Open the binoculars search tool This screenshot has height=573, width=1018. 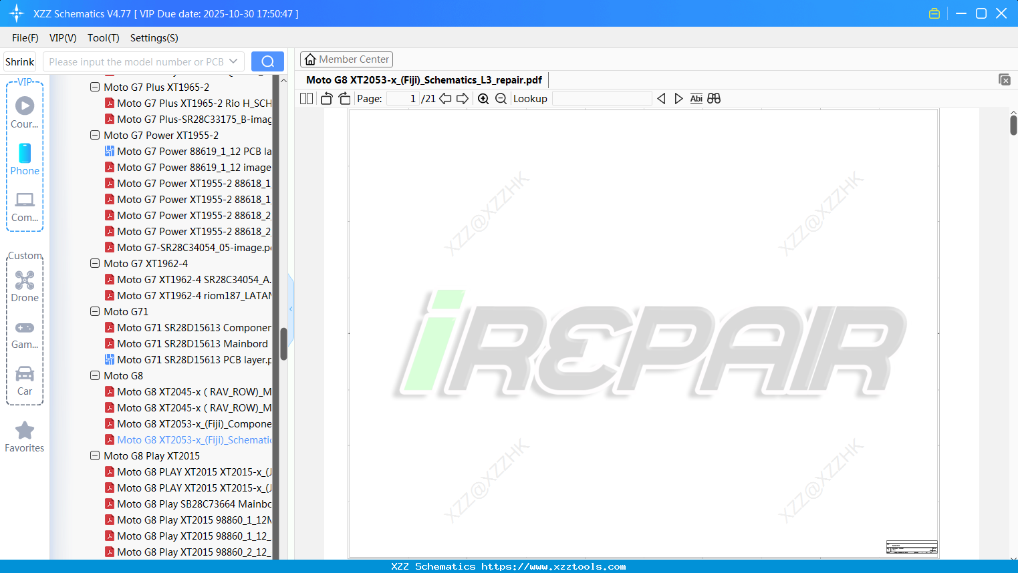pos(714,98)
